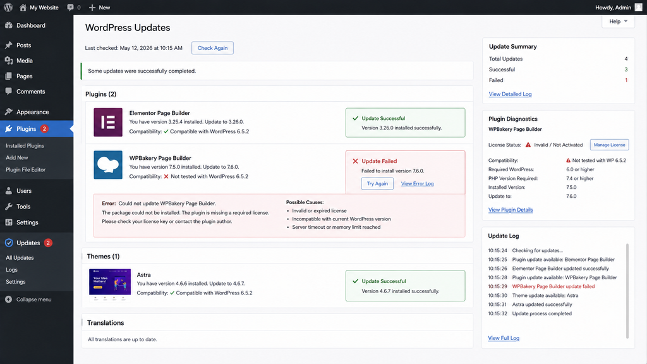Click the Settings sliders icon in sidebar
The image size is (647, 364).
[9, 222]
